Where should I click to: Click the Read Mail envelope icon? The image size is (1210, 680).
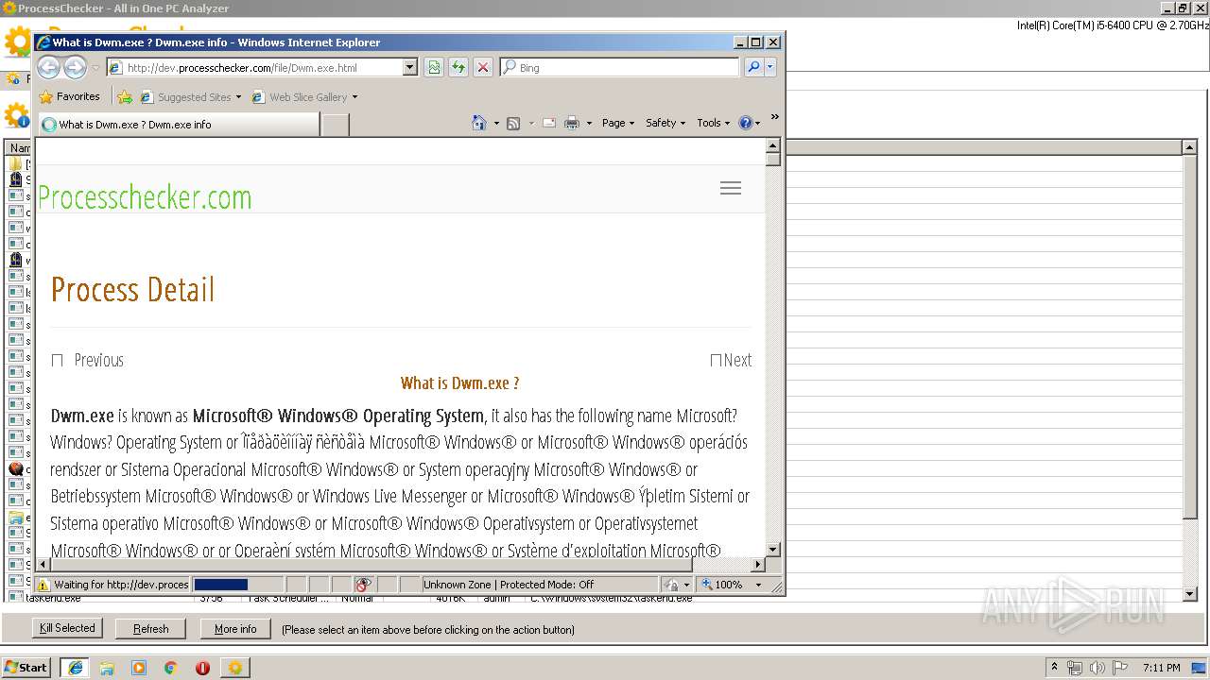(x=549, y=123)
